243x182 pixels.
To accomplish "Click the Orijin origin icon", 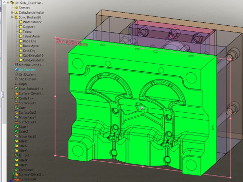I will pyautogui.click(x=16, y=84).
